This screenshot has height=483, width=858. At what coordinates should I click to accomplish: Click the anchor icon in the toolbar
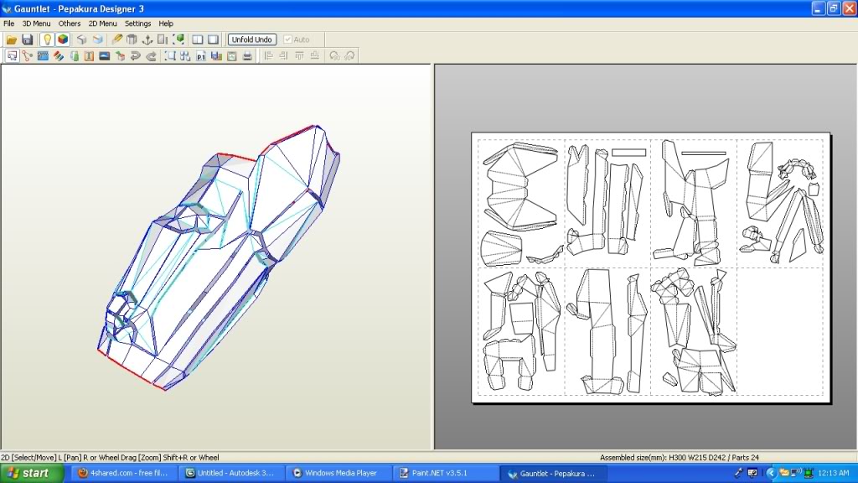pyautogui.click(x=147, y=39)
